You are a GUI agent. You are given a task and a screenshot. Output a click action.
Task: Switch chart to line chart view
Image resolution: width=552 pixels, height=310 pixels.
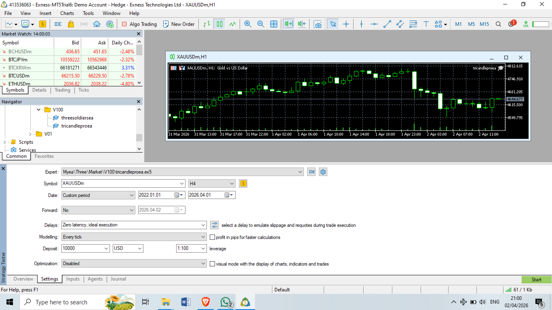click(x=232, y=24)
